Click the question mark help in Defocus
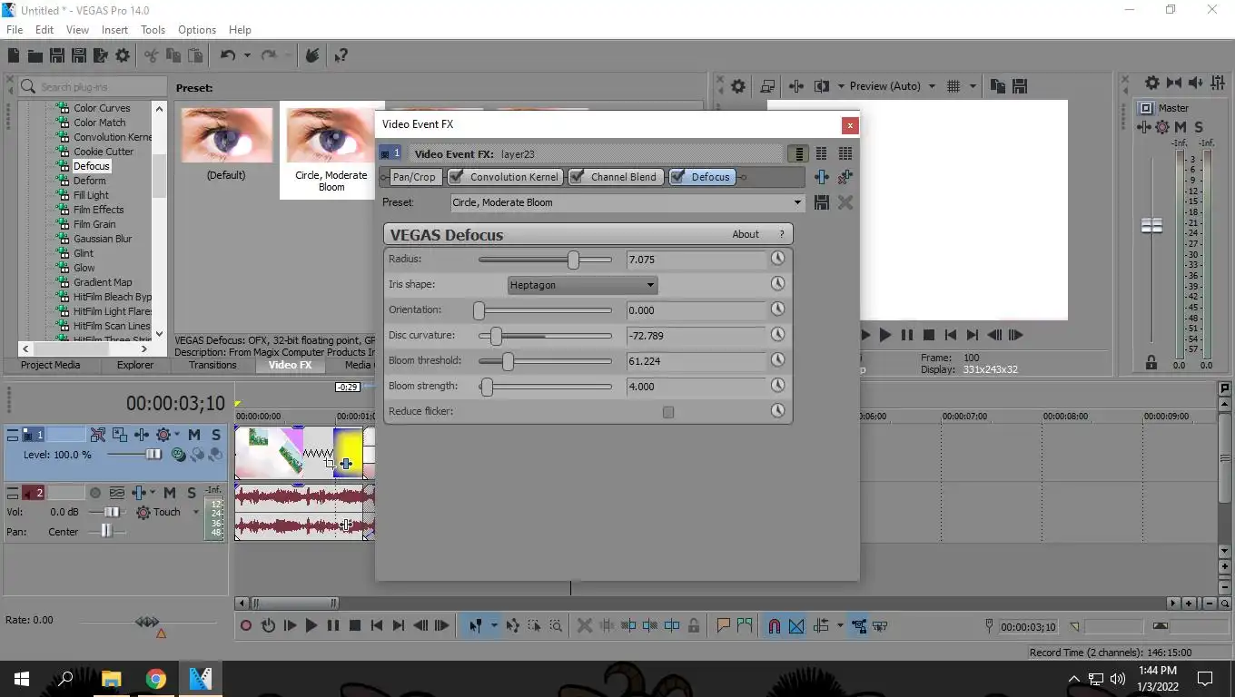The image size is (1235, 697). coord(782,234)
